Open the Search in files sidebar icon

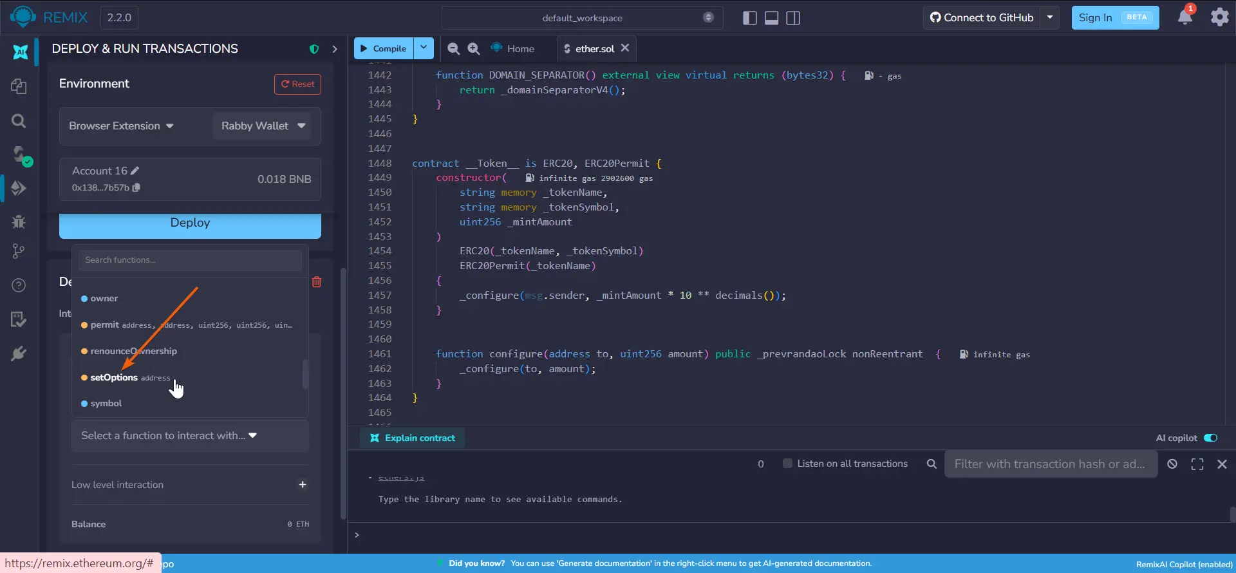click(x=19, y=120)
